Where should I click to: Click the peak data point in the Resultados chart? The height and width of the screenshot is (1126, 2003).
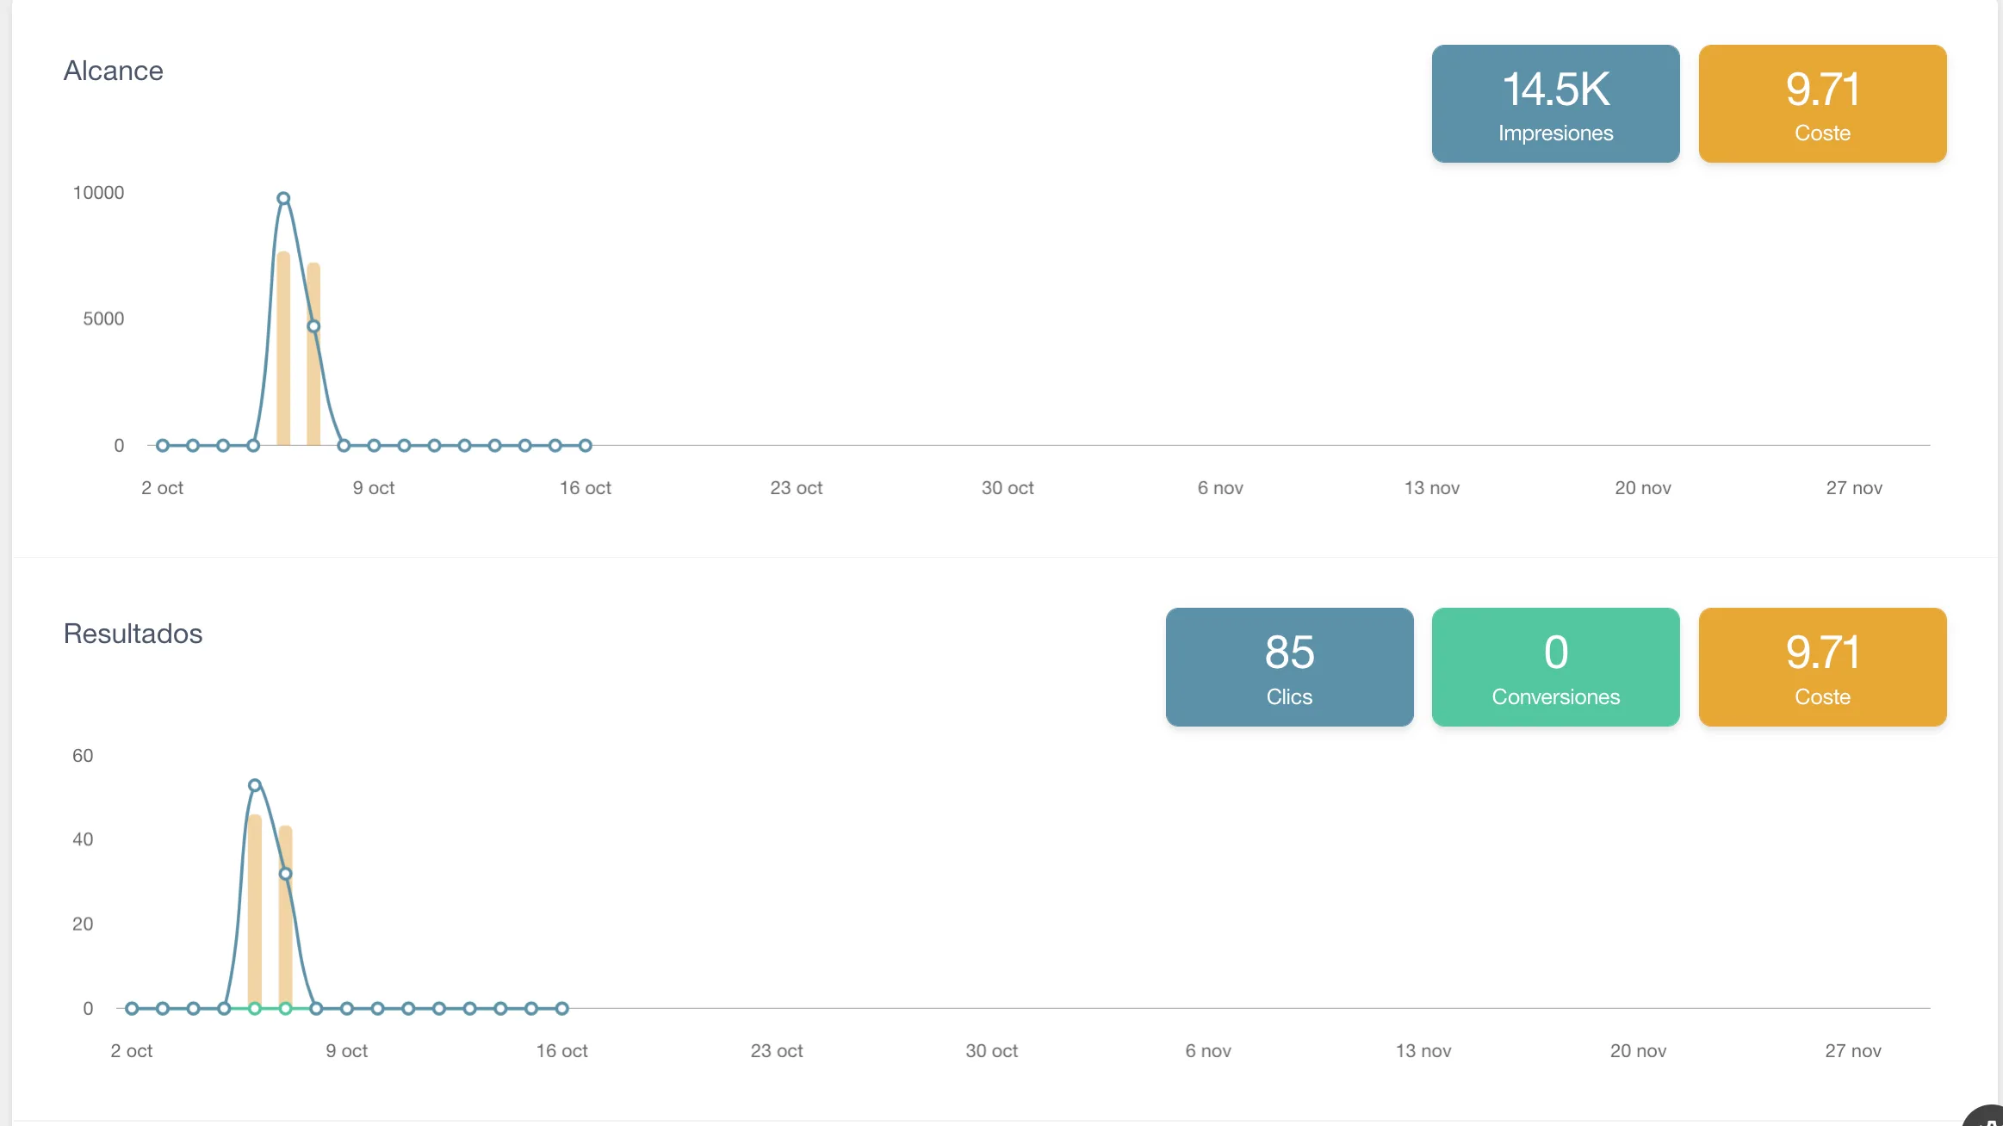[x=255, y=785]
